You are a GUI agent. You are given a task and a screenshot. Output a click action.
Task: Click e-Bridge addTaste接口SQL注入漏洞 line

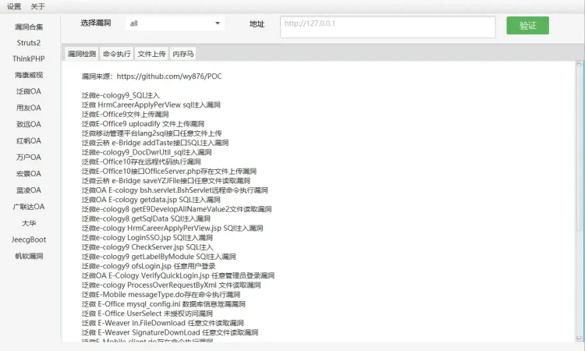point(155,143)
